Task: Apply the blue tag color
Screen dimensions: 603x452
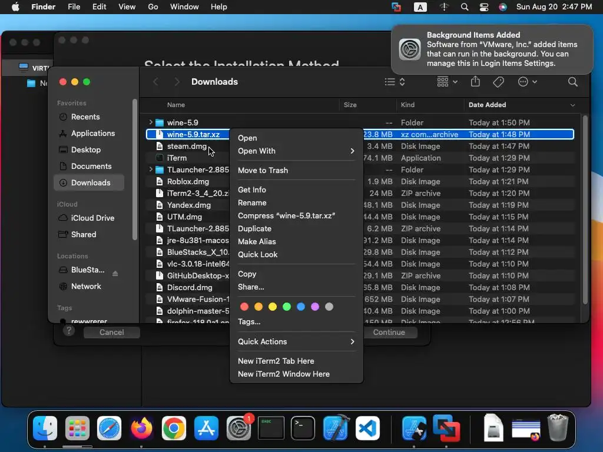Action: pos(301,307)
